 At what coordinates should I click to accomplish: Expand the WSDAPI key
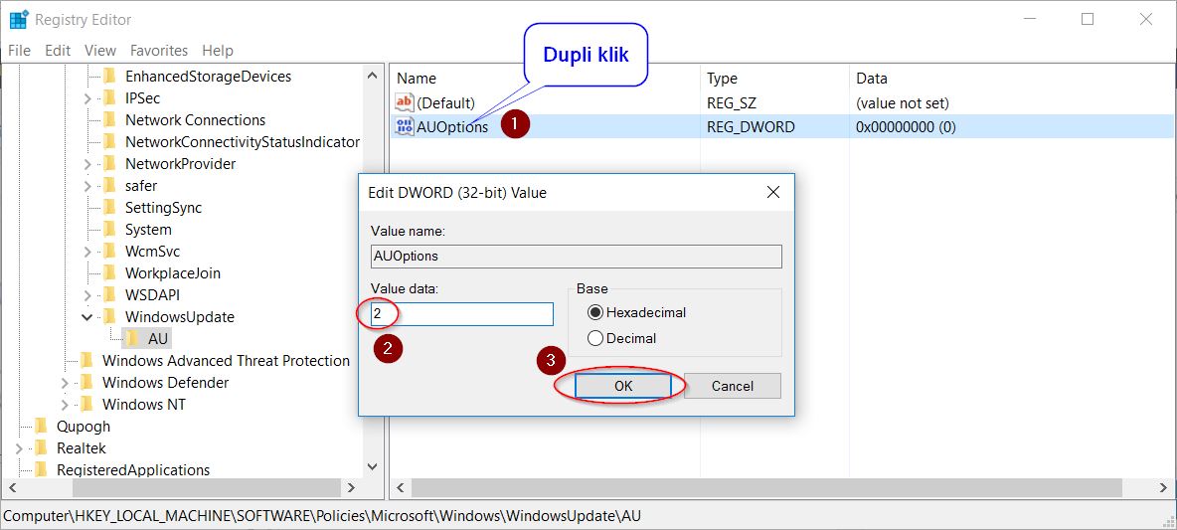coord(87,295)
